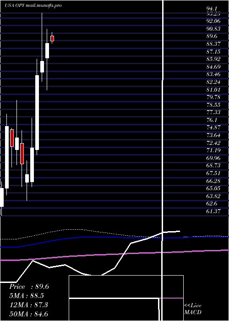
Task: Click the USA OPY mail.munafa.pro chart title
Action: [x=33, y=6]
